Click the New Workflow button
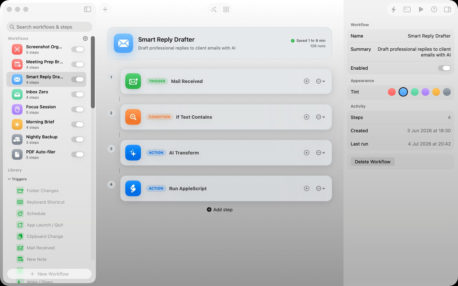458x286 pixels. pos(49,274)
